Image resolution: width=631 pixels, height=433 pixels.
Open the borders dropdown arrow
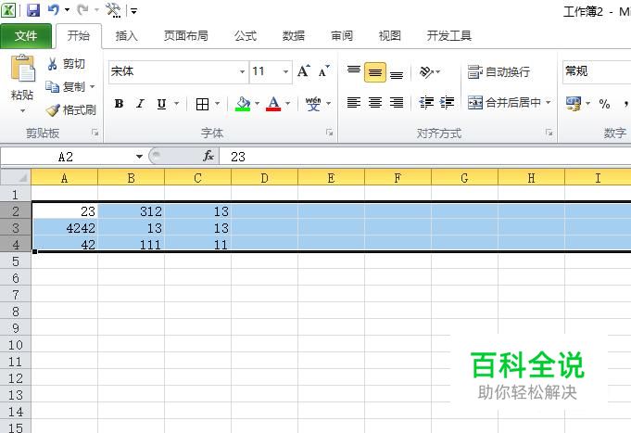pyautogui.click(x=218, y=104)
